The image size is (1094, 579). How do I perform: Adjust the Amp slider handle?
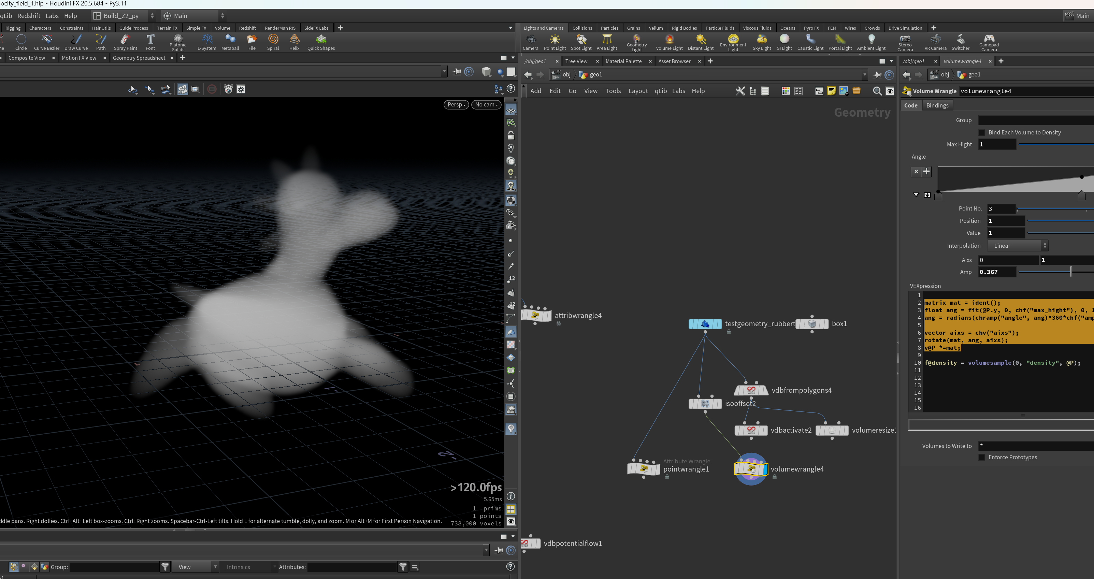pos(1071,272)
